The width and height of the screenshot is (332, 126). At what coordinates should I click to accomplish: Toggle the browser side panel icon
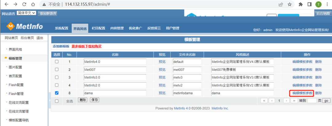[309, 4]
